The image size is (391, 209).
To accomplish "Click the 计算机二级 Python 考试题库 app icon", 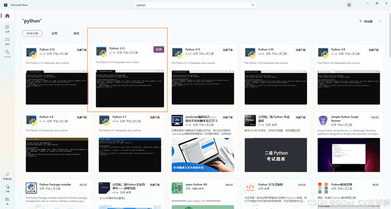I will 250,120.
